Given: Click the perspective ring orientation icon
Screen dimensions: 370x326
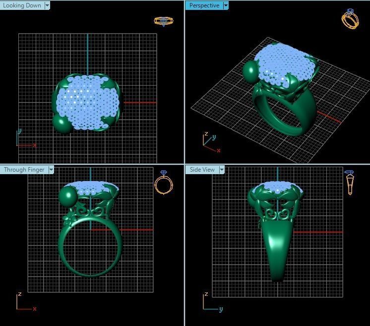Looking at the screenshot, I should [x=350, y=19].
